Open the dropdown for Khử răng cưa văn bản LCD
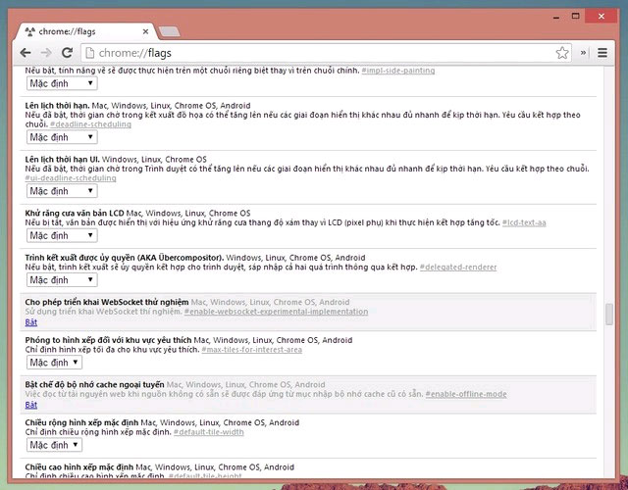This screenshot has height=490, width=628. 62,235
